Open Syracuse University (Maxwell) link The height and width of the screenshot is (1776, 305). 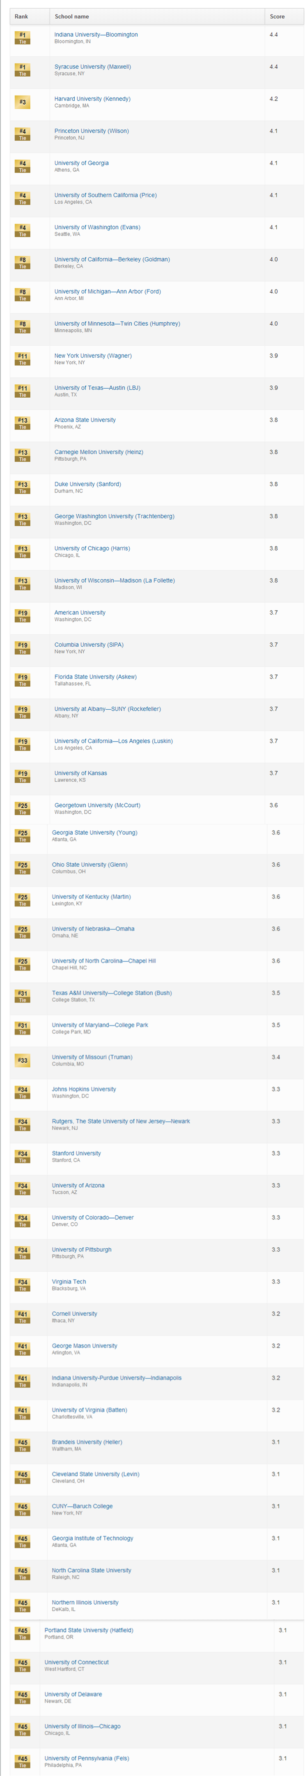93,67
